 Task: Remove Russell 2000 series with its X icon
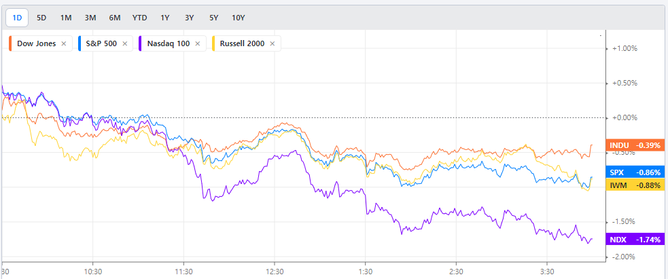[273, 43]
